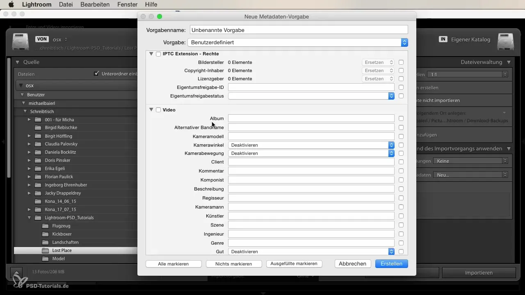This screenshot has width=525, height=295.
Task: Open the Apple menu
Action: click(x=11, y=5)
